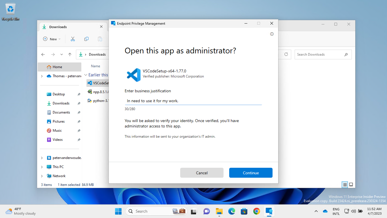This screenshot has width=387, height=218.
Task: Open Microsoft Edge from the taskbar
Action: coord(231,211)
